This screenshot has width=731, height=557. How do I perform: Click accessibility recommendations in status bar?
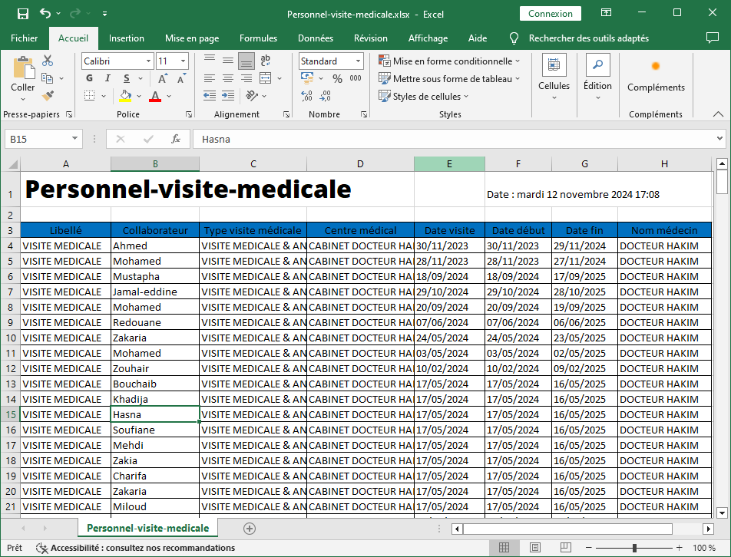pos(136,548)
